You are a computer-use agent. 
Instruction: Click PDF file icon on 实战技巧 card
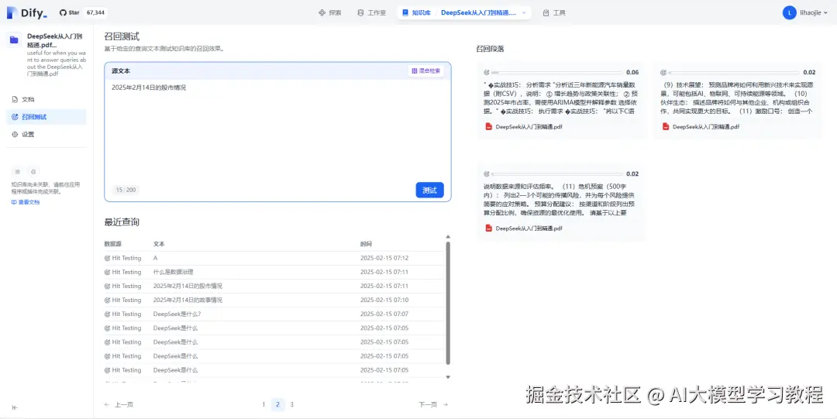(x=488, y=127)
